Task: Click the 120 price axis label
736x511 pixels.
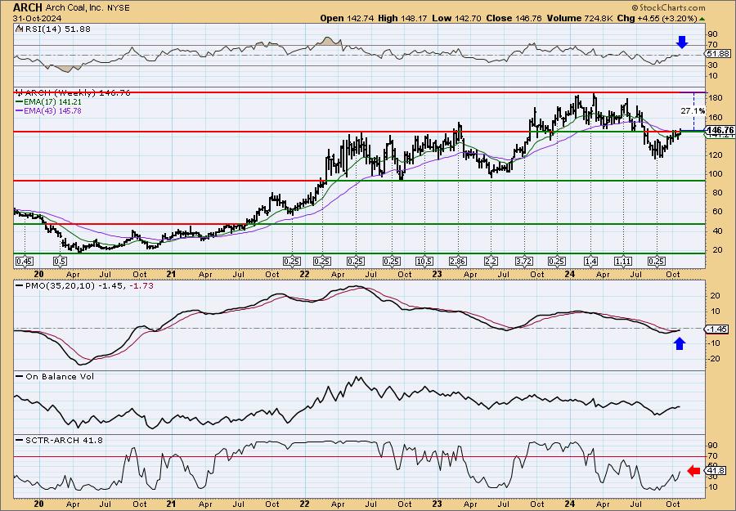Action: (714, 155)
